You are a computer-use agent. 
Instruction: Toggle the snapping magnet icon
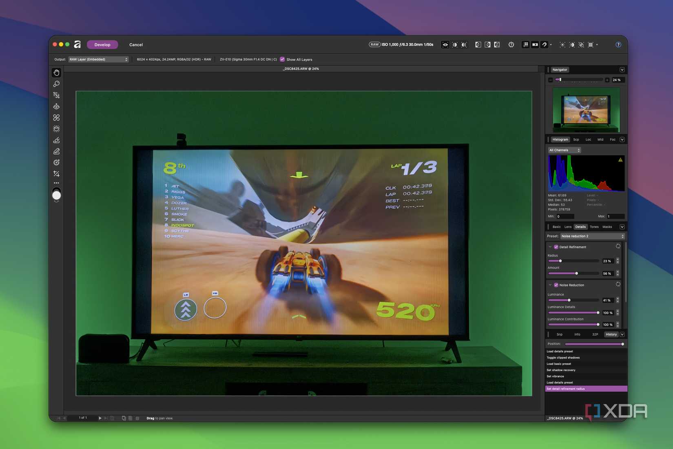tap(544, 44)
